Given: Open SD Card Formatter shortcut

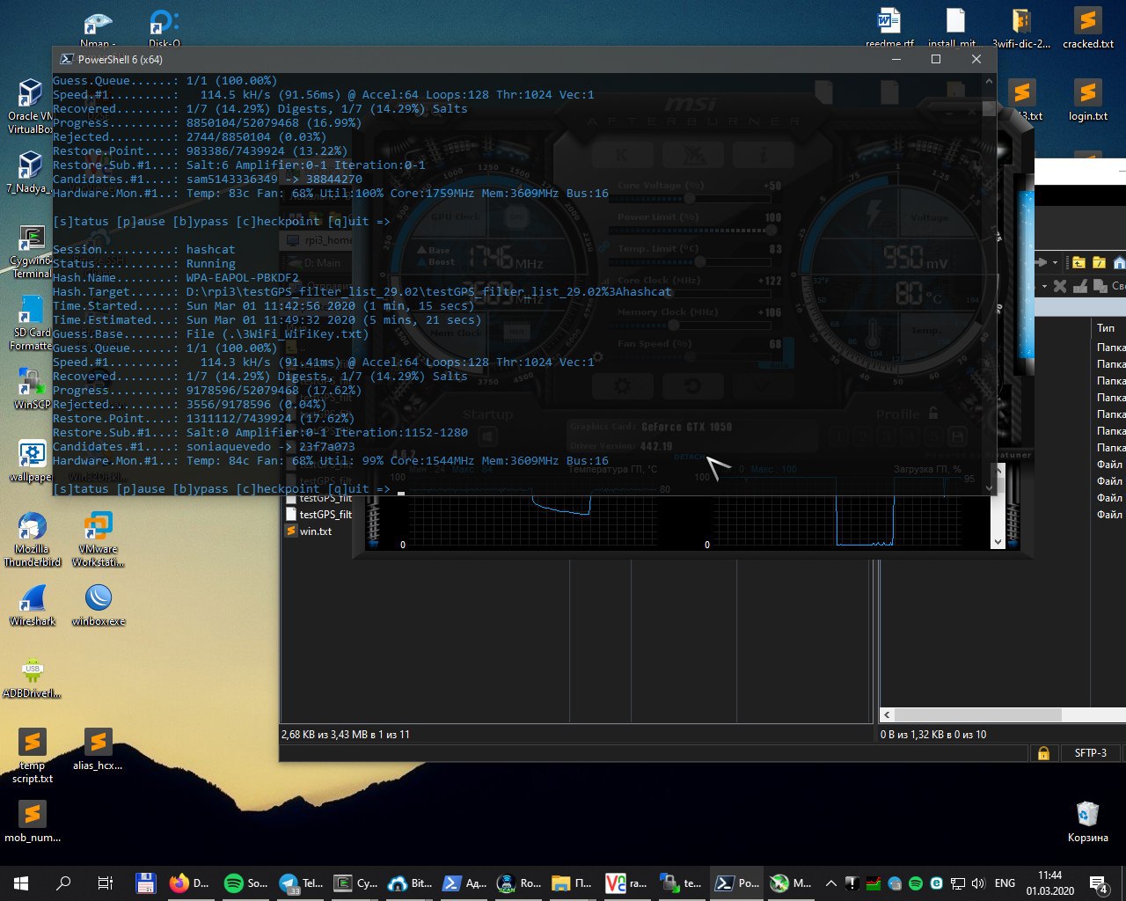Looking at the screenshot, I should [31, 323].
